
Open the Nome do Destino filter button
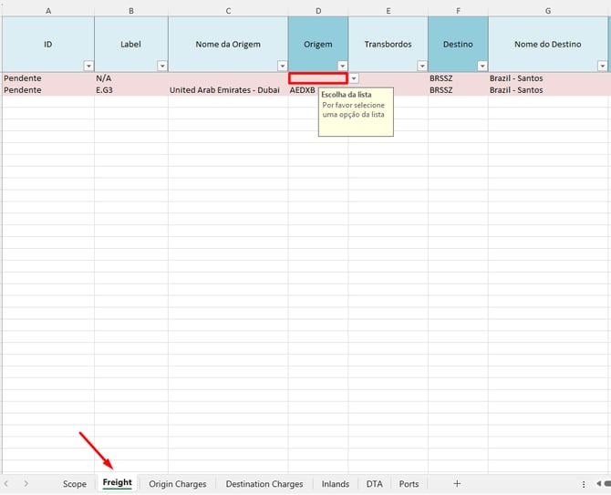602,66
